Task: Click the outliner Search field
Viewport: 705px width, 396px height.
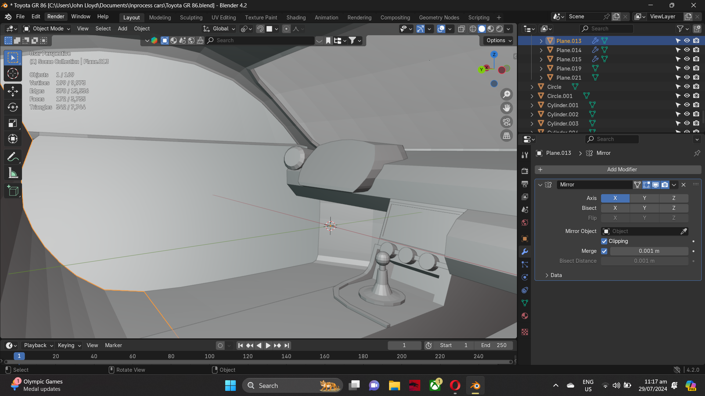Action: click(607, 29)
